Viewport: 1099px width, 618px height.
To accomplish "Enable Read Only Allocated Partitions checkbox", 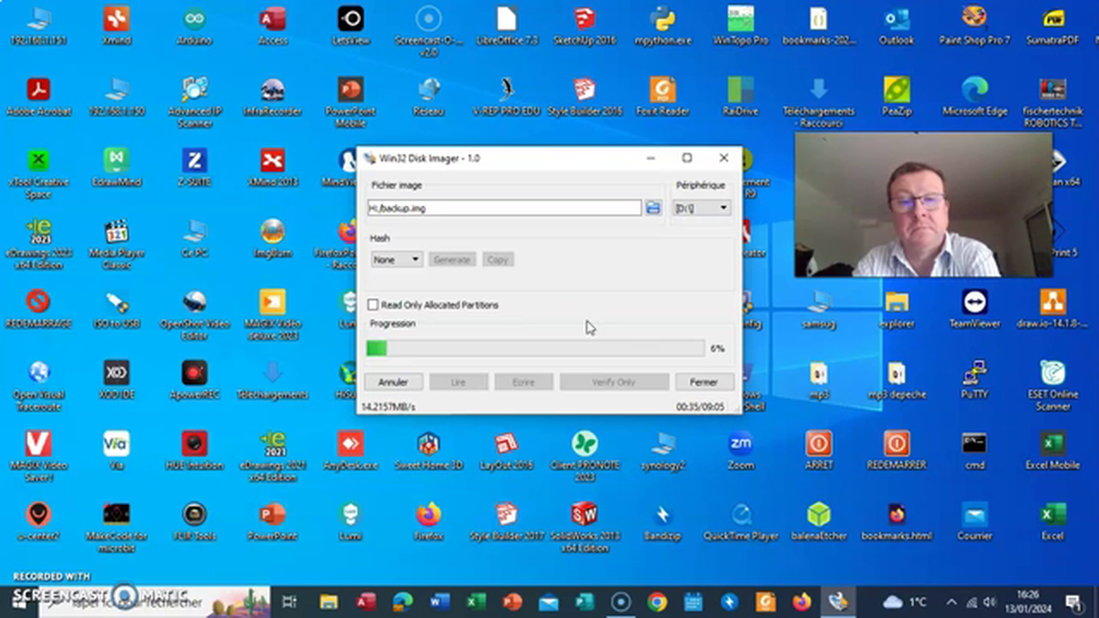I will pos(373,305).
